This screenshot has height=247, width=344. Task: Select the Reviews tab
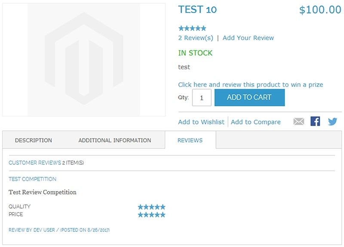(190, 140)
